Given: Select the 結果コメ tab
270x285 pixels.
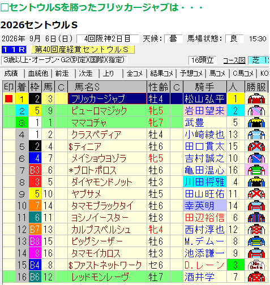Looking at the screenshot, I should tap(161, 74).
